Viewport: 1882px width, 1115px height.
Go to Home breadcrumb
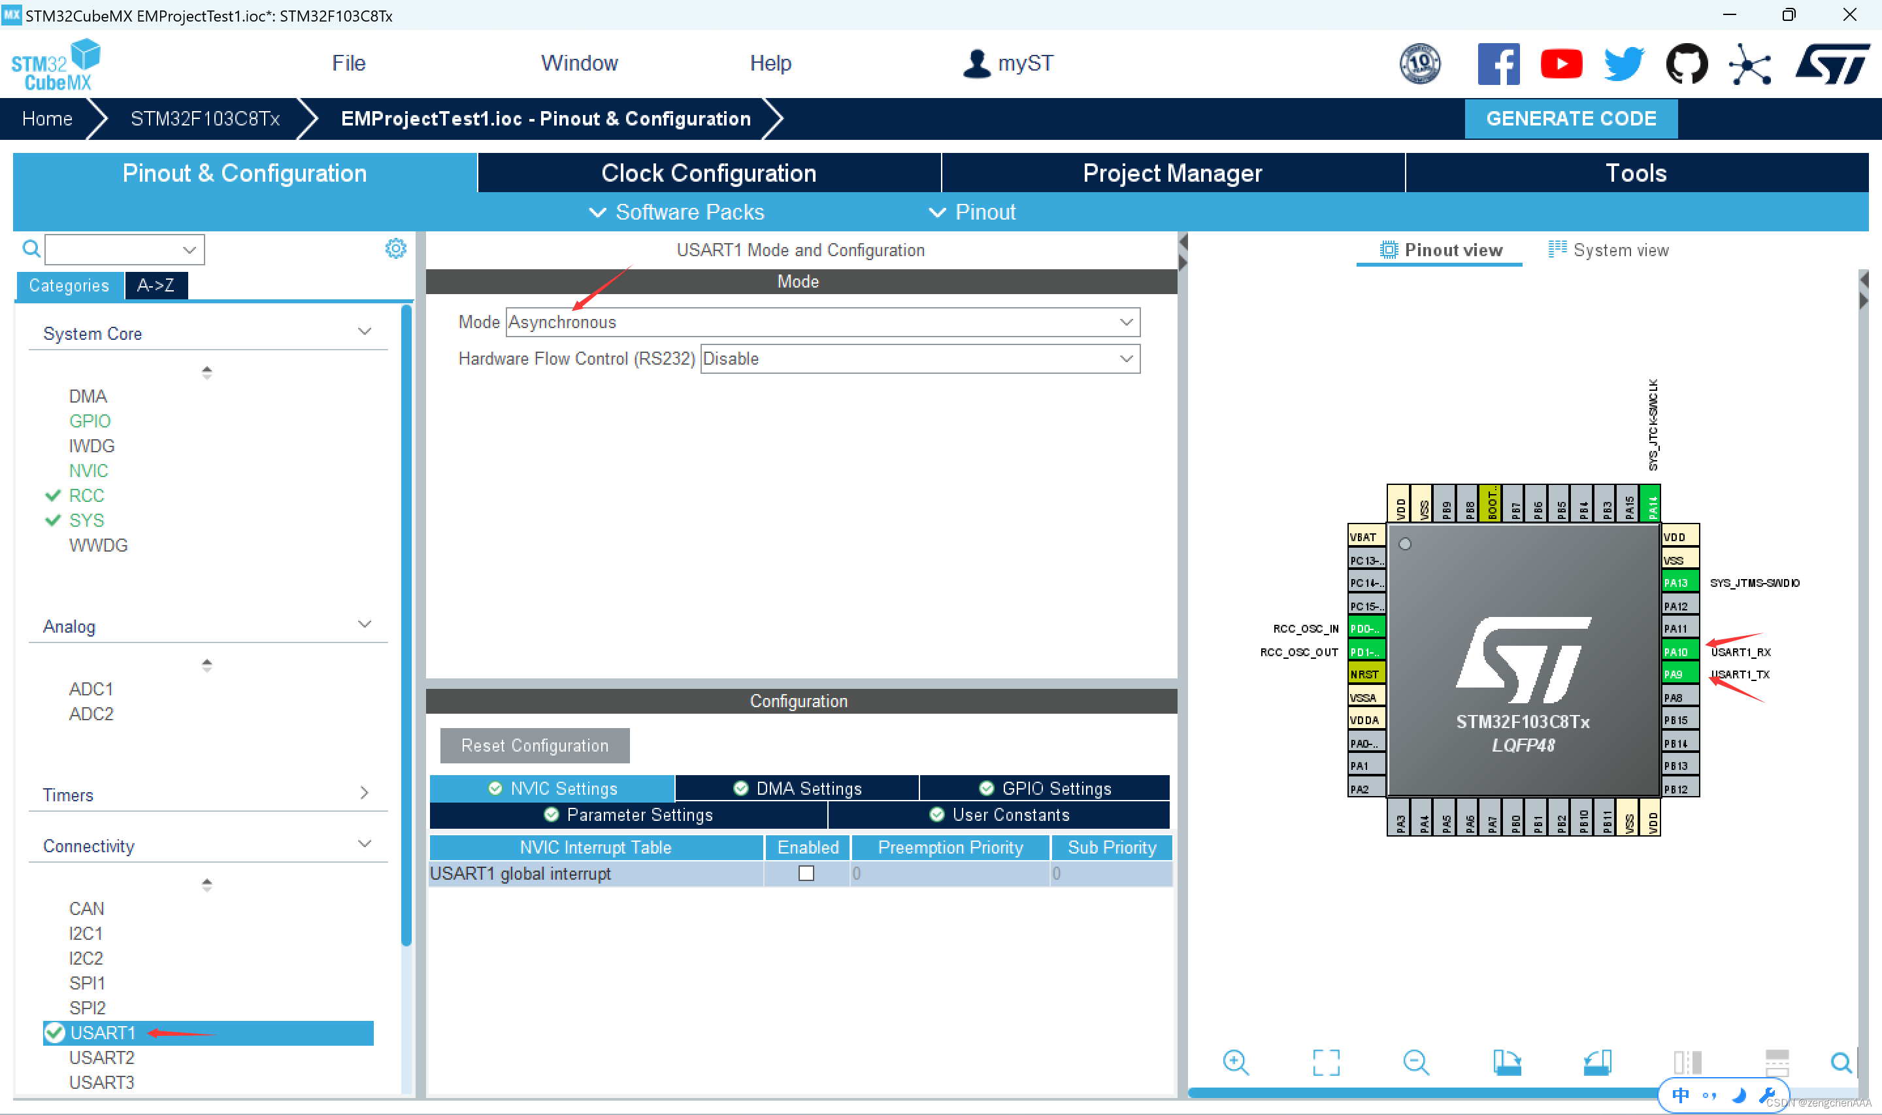tap(47, 119)
